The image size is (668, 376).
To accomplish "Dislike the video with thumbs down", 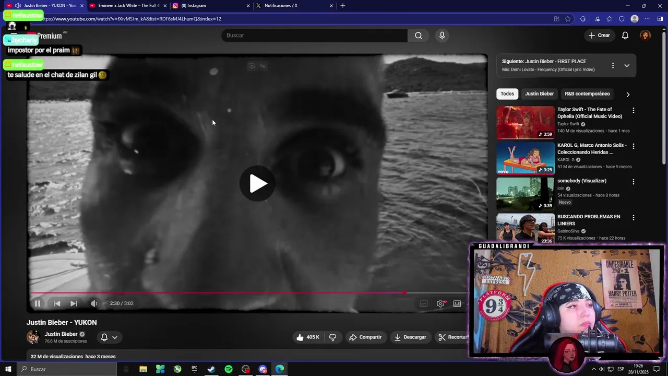I will pos(333,337).
